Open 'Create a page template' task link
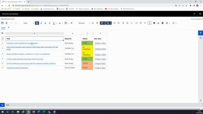 (x=25, y=59)
